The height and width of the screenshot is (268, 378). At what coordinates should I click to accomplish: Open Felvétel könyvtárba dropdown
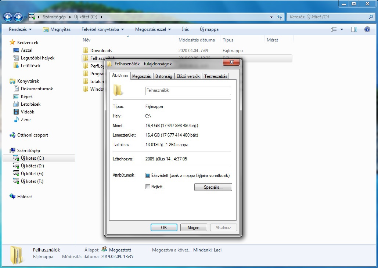103,29
